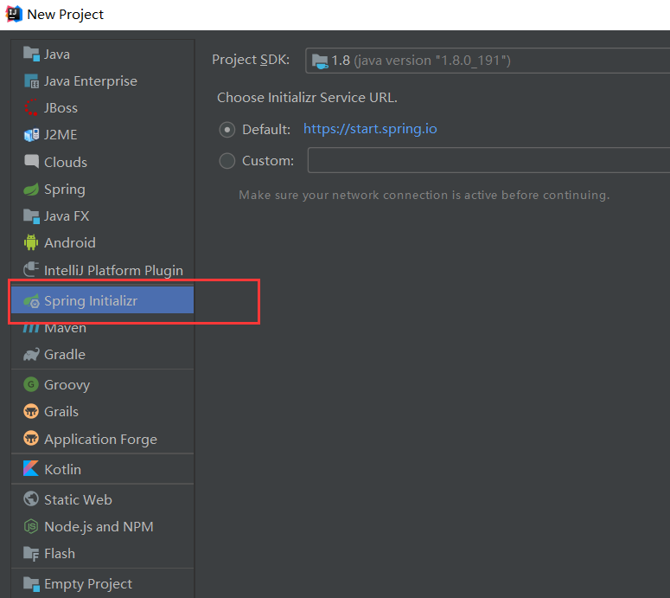Click the Custom URL input field
This screenshot has height=598, width=670.
[x=488, y=160]
